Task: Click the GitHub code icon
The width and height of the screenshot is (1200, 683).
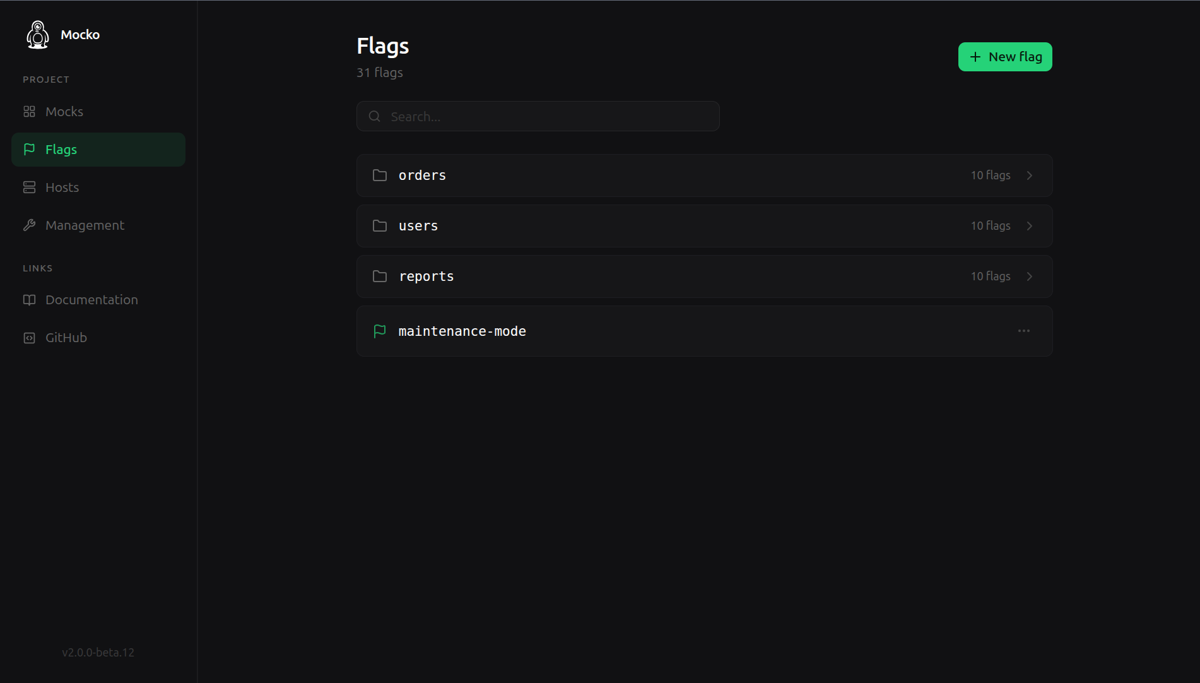Action: pyautogui.click(x=29, y=338)
